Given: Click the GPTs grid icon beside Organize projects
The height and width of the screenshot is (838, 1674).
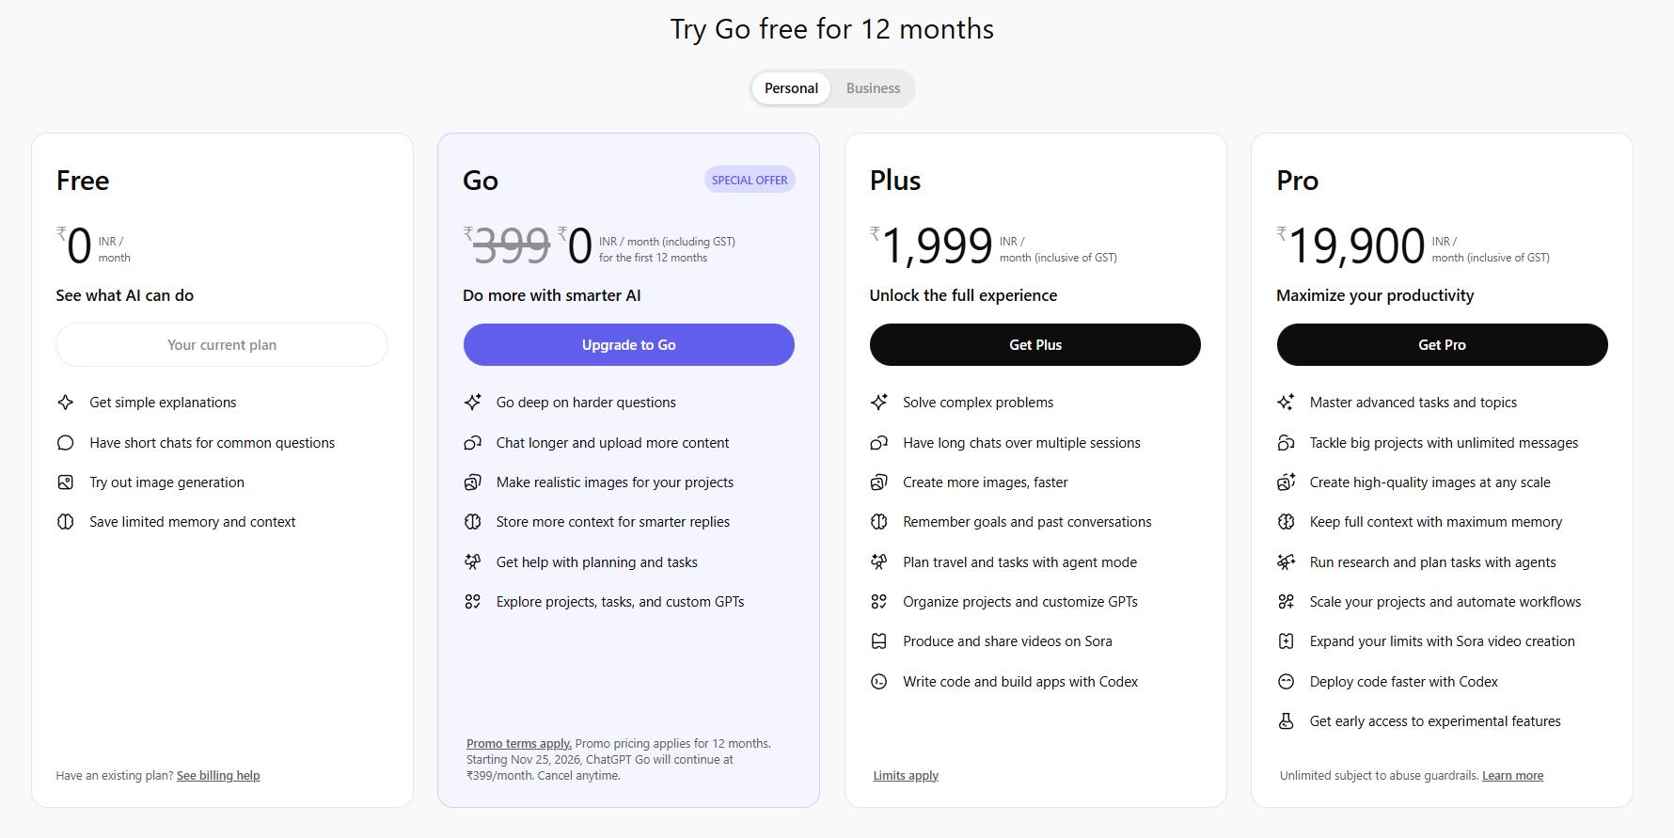Looking at the screenshot, I should pos(879,601).
